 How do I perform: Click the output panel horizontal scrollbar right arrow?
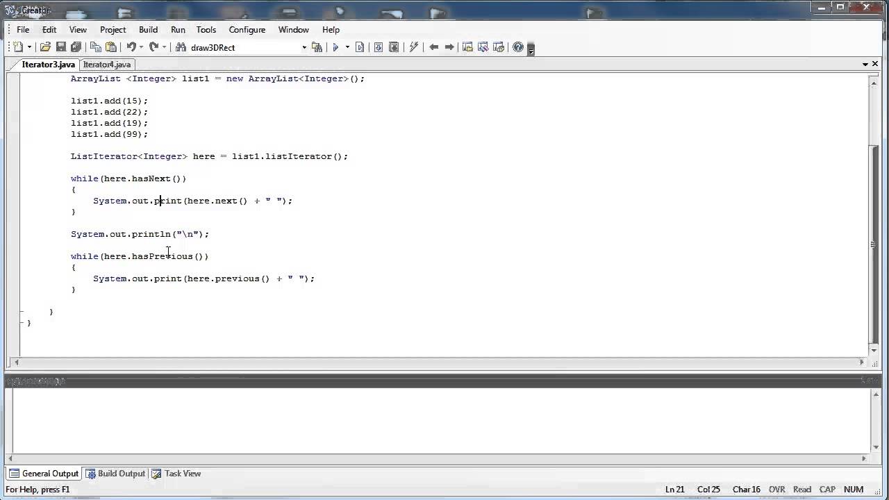point(863,458)
